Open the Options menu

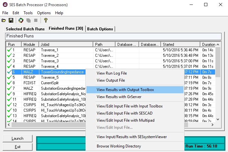click(44, 13)
